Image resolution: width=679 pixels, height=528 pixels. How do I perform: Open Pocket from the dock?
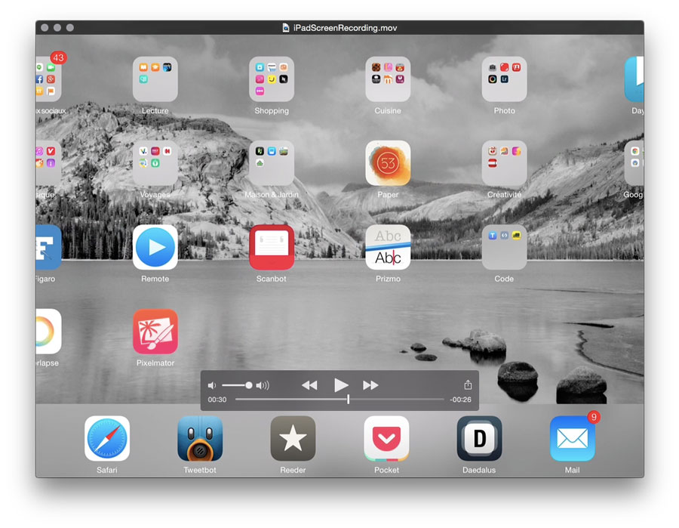click(386, 438)
